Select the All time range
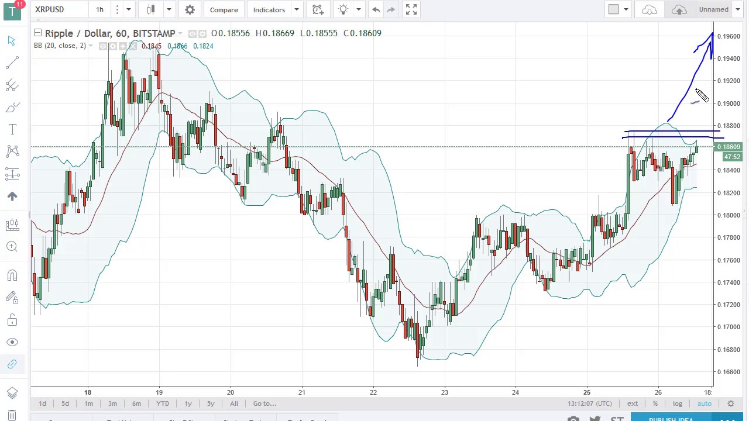Viewport: 749px width, 421px height. (x=234, y=403)
